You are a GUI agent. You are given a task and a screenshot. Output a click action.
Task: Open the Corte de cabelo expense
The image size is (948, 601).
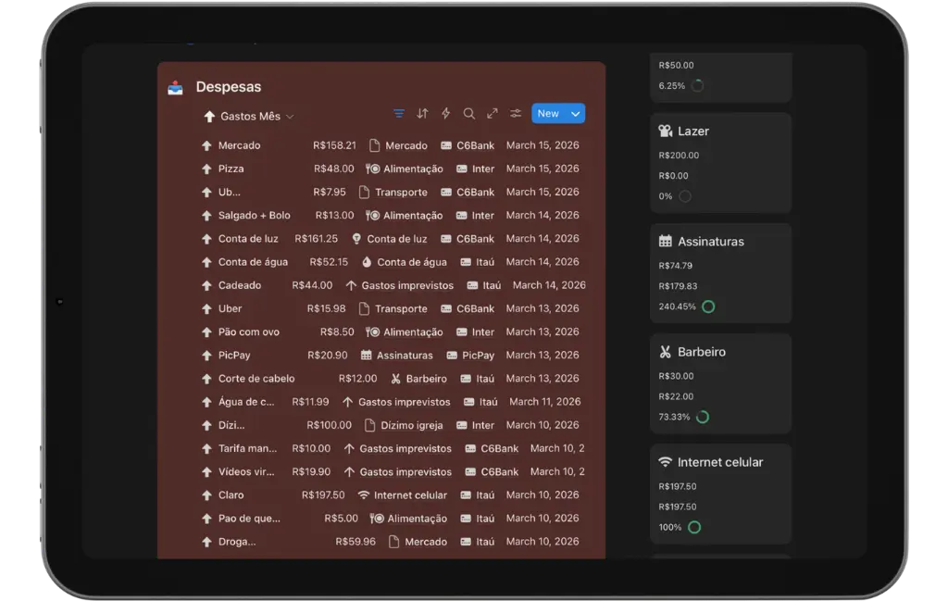pyautogui.click(x=256, y=379)
